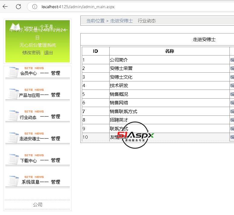View site information icon in address bar
The height and width of the screenshot is (215, 234).
click(x=35, y=7)
